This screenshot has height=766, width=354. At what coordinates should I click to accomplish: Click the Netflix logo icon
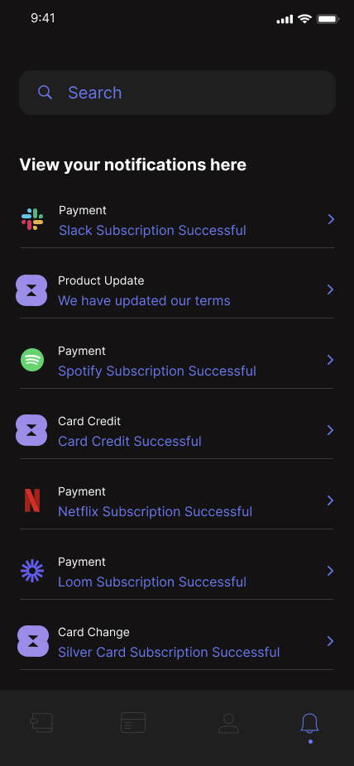click(x=32, y=500)
